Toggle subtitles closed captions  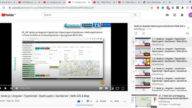[x=101, y=88]
